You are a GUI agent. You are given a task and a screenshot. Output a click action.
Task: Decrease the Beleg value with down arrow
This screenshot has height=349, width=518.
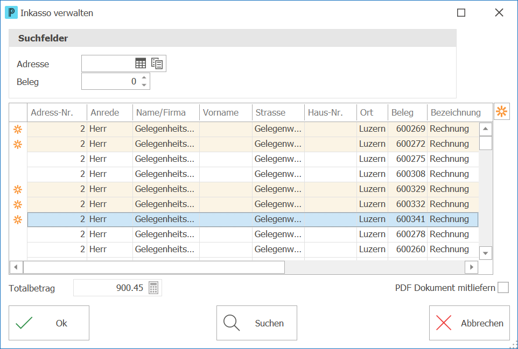[144, 85]
